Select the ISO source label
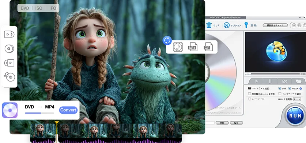306x143 pixels. tap(39, 8)
